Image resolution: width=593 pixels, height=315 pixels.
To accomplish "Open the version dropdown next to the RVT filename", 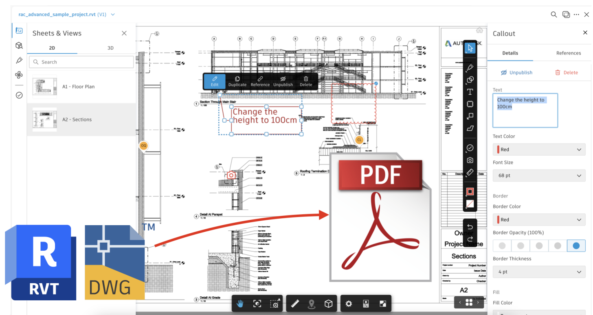I will (x=113, y=14).
